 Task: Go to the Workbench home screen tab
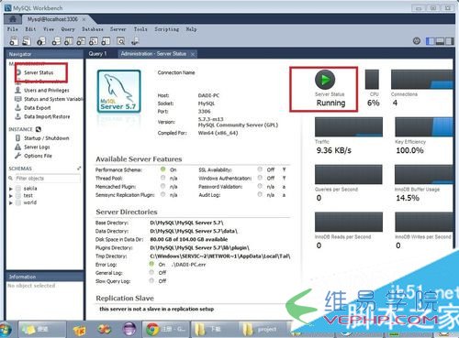(13, 19)
